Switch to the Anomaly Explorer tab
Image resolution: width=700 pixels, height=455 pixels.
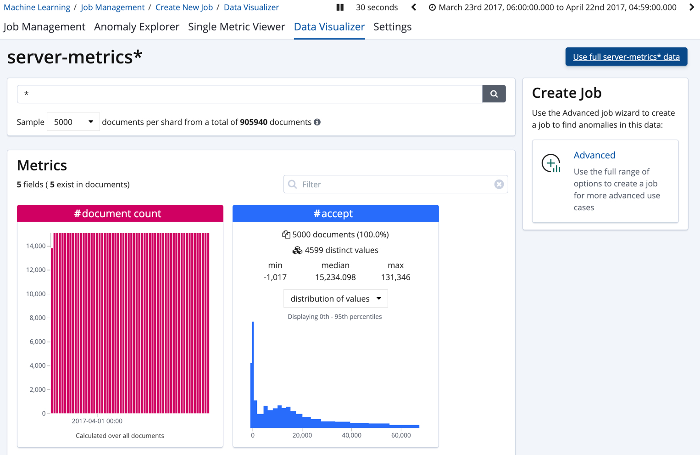pos(136,27)
